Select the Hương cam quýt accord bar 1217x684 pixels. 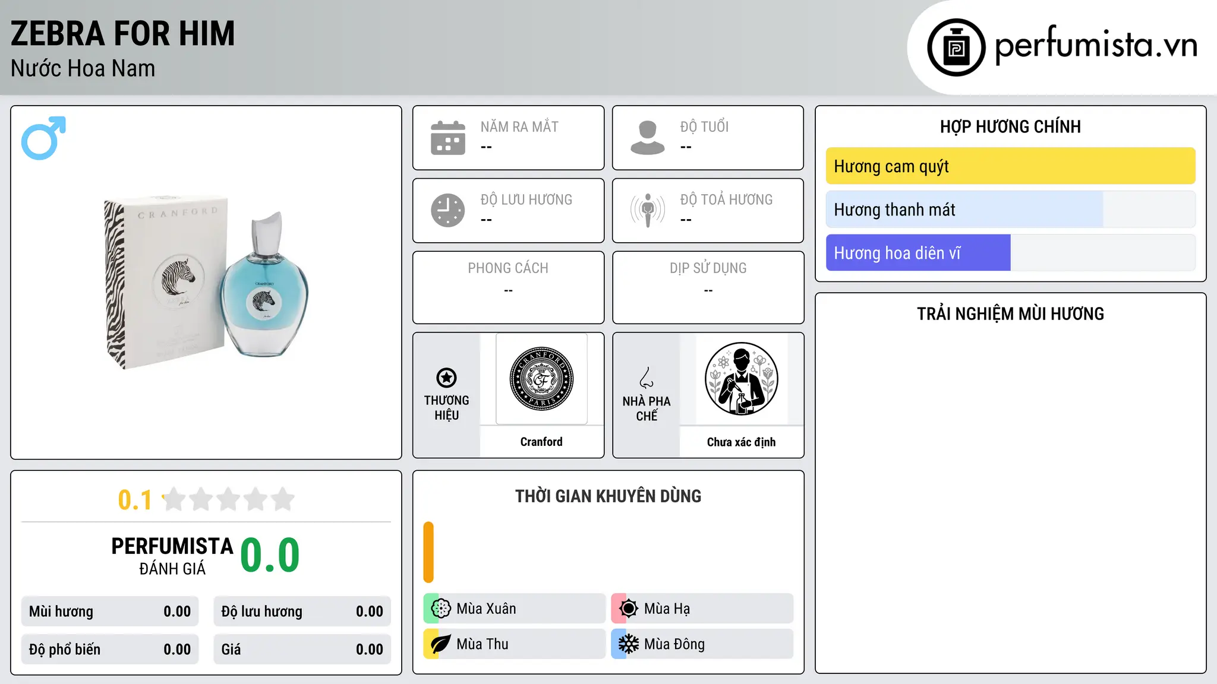click(1010, 166)
